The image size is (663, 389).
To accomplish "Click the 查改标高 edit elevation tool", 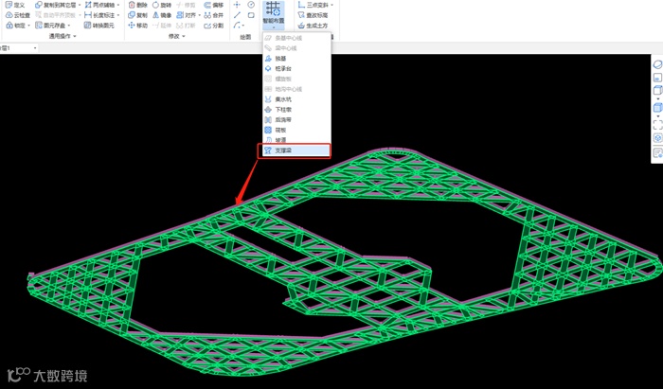I will [x=313, y=15].
